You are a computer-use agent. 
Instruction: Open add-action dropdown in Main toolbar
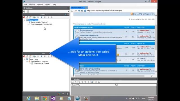pyautogui.click(x=34, y=56)
